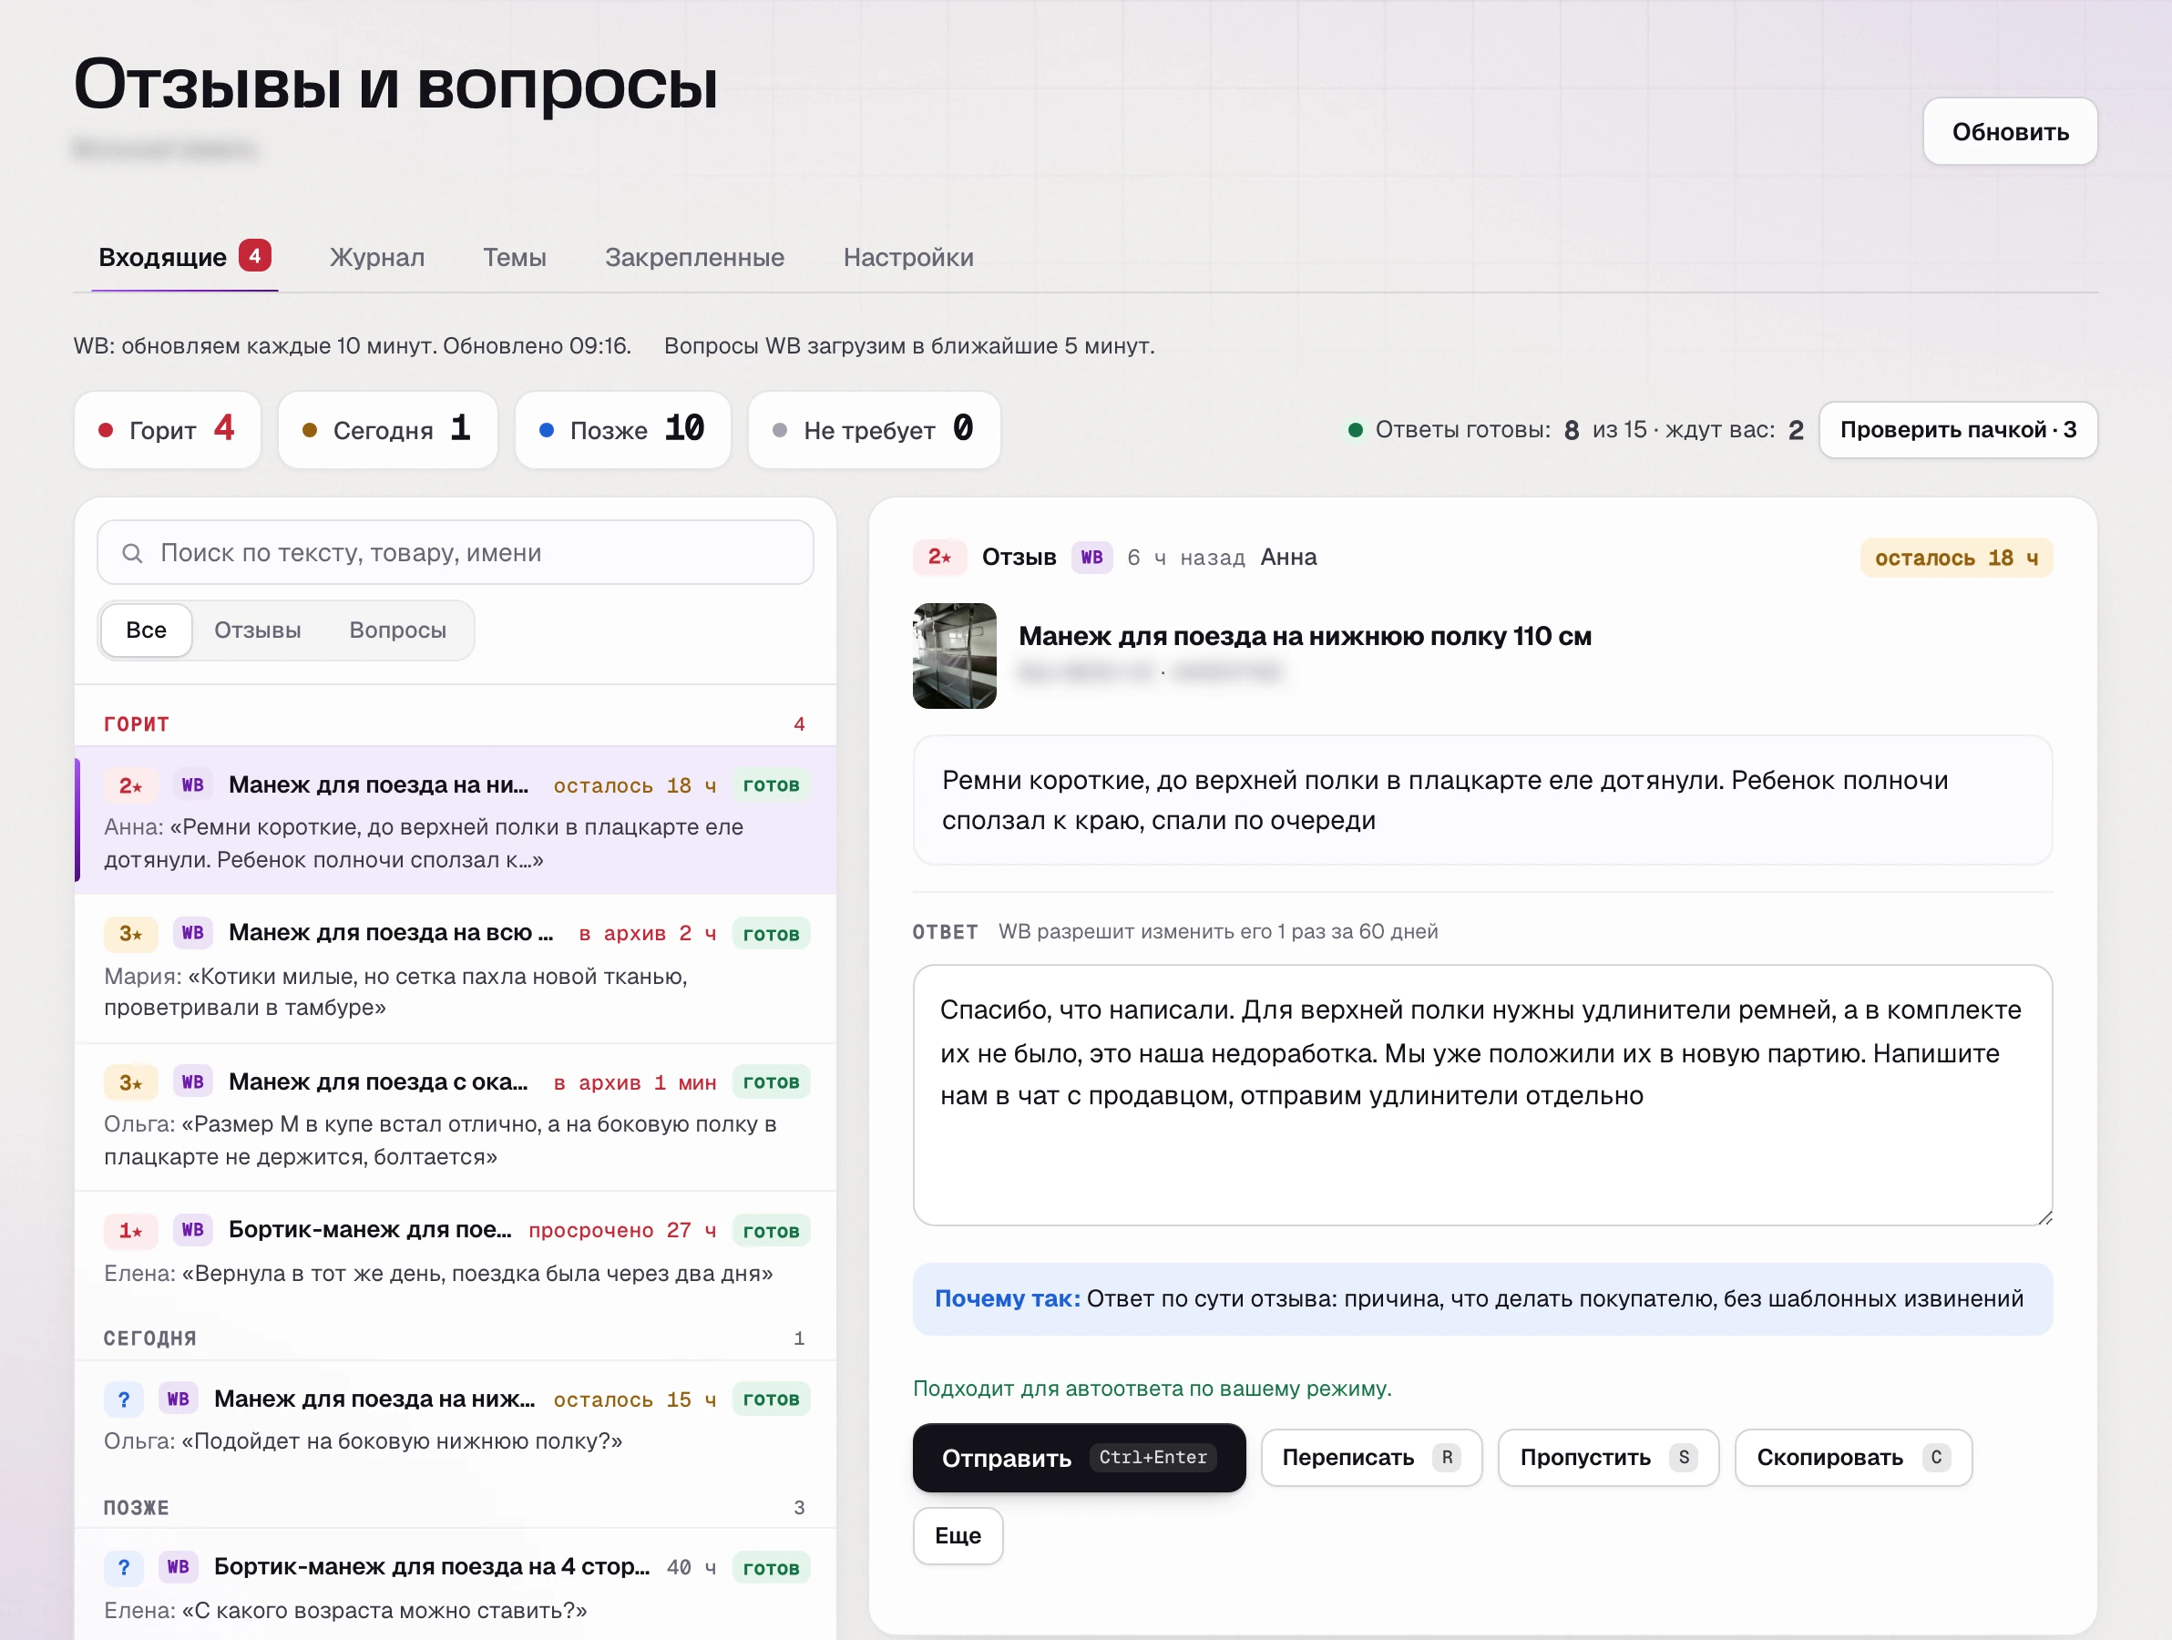The image size is (2172, 1640).
Task: Select the Все segment filter
Action: pos(147,630)
